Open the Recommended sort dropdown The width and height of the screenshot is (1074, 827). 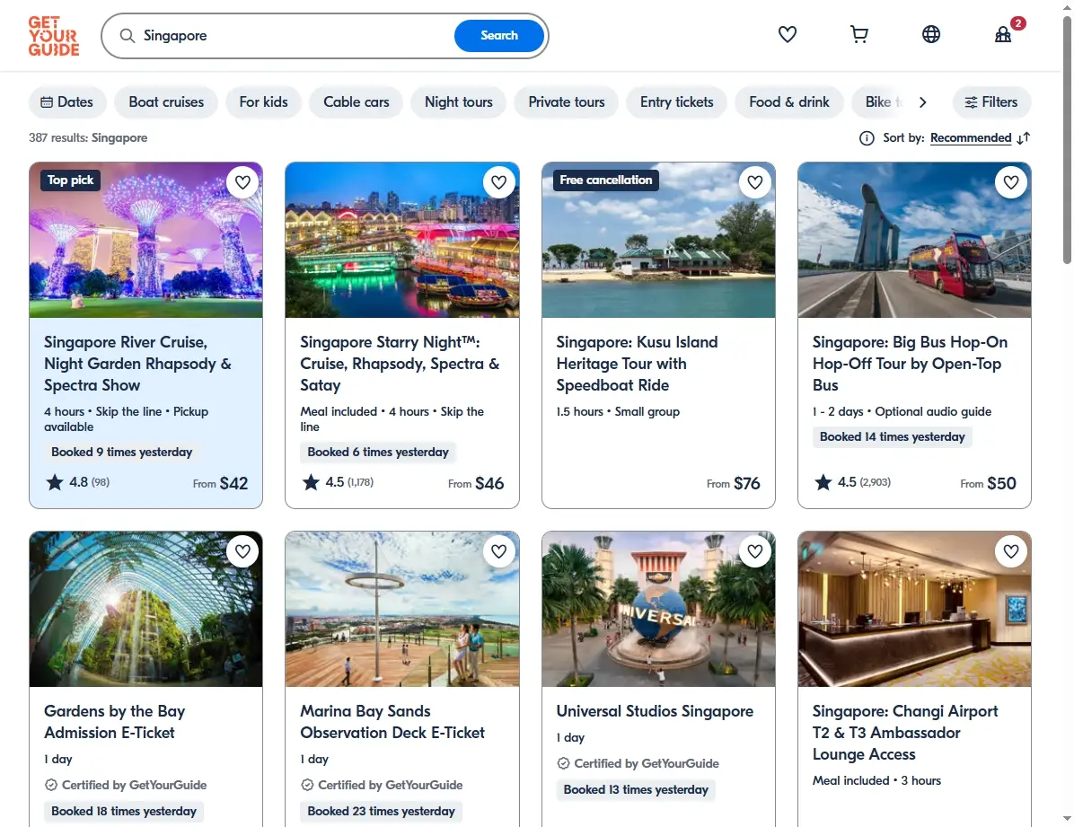971,138
